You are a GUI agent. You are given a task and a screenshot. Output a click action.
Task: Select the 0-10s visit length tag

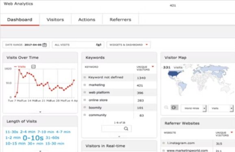coord(33,138)
